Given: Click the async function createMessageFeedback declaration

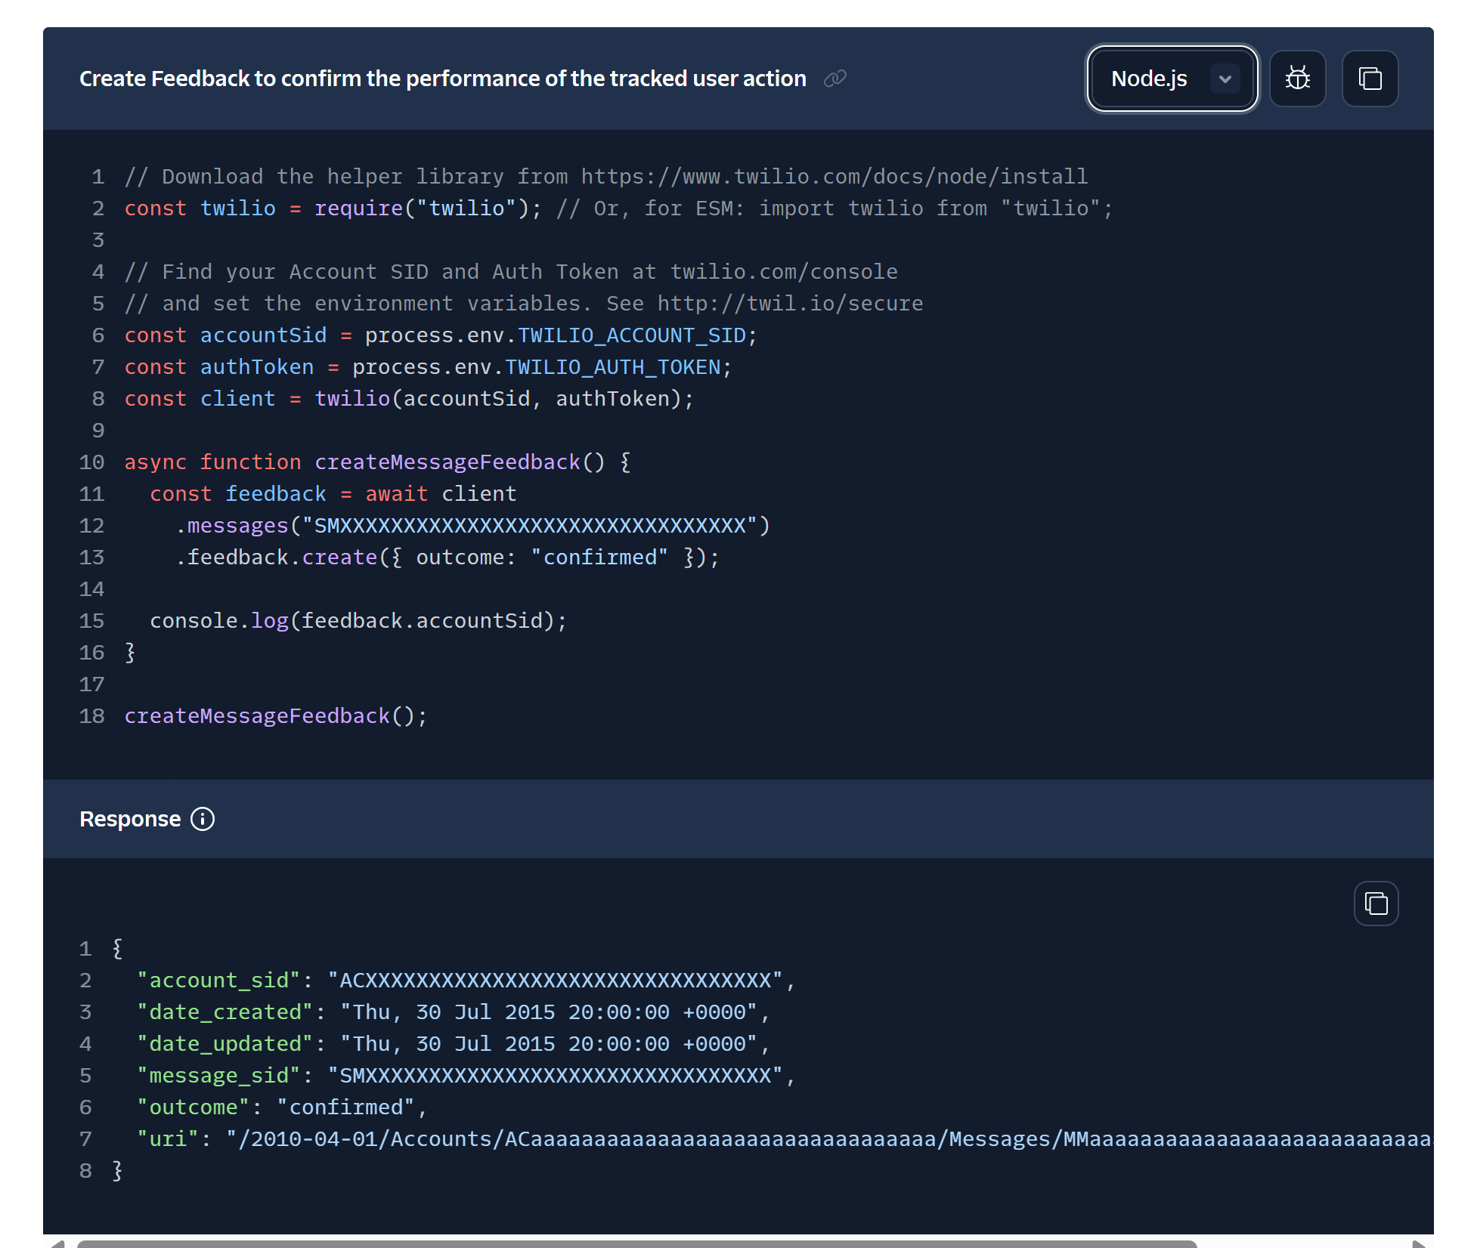Looking at the screenshot, I should (x=378, y=462).
